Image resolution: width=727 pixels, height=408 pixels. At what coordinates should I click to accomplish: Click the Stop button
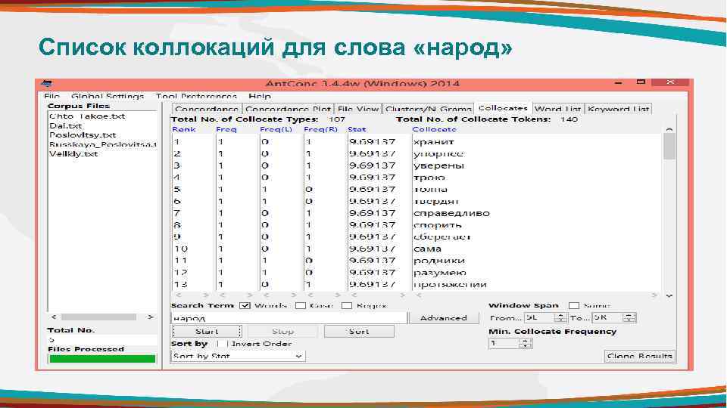click(282, 331)
